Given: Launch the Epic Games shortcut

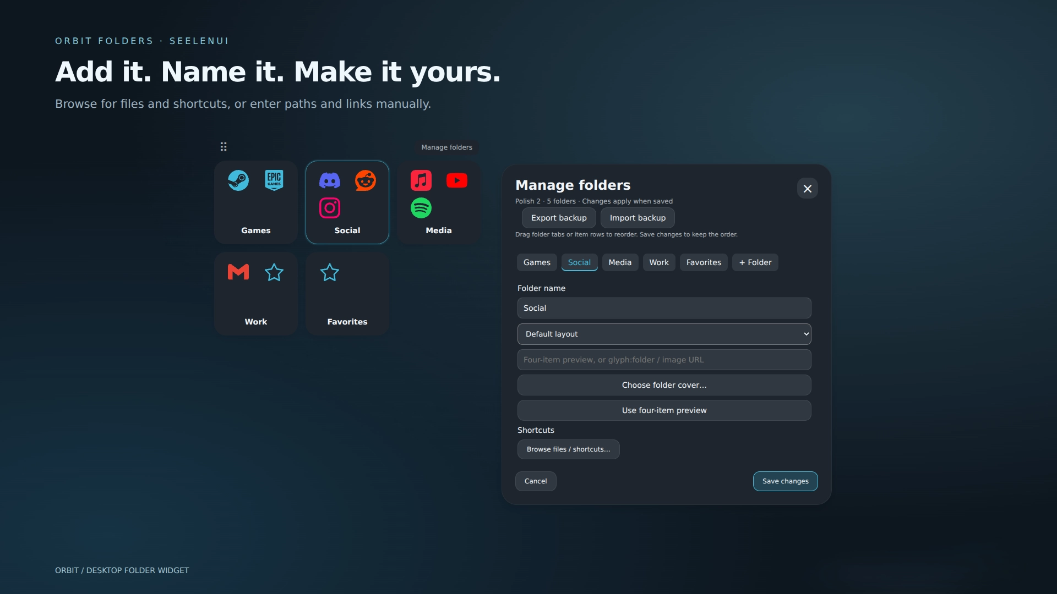Looking at the screenshot, I should click(x=274, y=180).
